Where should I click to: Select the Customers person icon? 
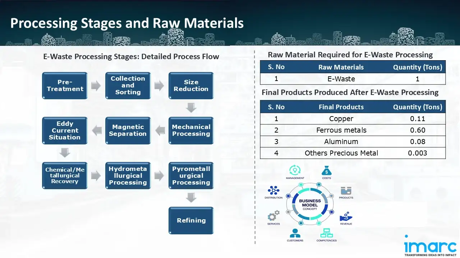point(295,233)
